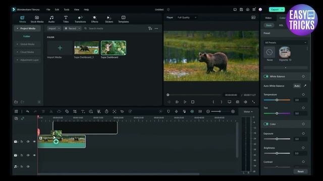
Task: Click the undo arrow in the timeline toolbar
Action: [x=28, y=112]
